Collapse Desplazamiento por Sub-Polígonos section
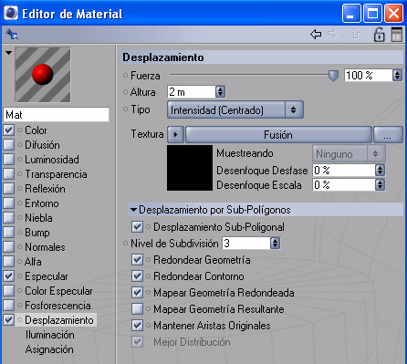407x364 pixels. point(133,210)
